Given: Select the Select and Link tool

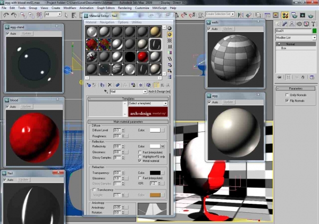Looking at the screenshot, I should (23, 15).
